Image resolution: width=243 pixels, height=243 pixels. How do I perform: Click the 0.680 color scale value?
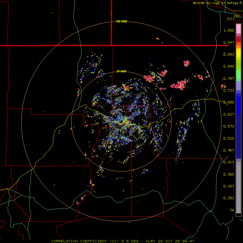[229, 102]
